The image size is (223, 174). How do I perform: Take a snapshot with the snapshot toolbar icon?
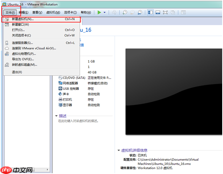[125, 12]
